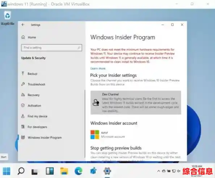Click the VirtualBox title bar icon

tap(4, 4)
